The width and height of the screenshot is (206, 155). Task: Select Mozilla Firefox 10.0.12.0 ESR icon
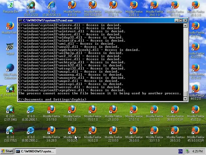[x=93, y=9]
